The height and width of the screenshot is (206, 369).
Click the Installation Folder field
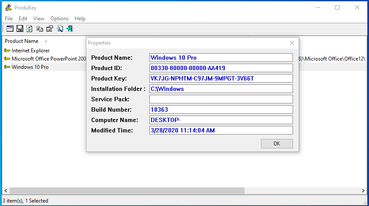221,89
